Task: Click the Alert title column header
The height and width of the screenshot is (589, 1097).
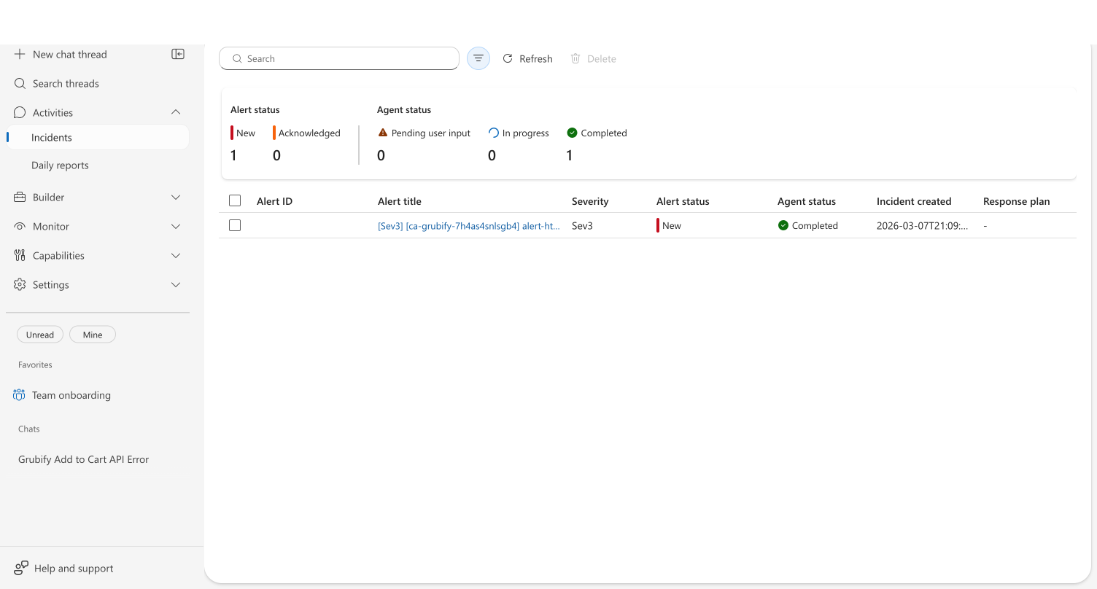Action: point(400,201)
